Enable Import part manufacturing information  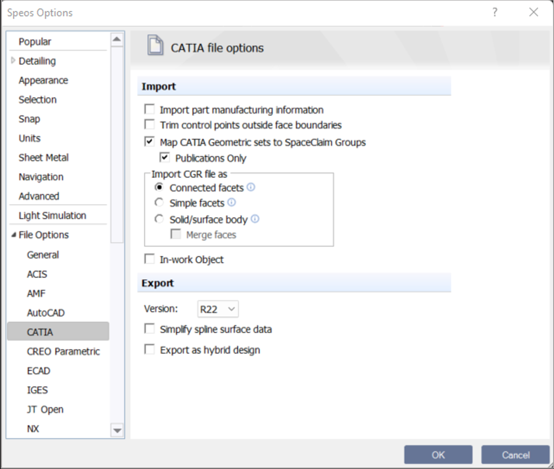[x=150, y=109]
